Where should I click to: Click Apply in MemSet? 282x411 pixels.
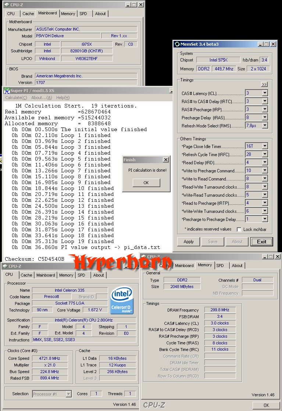click(189, 242)
